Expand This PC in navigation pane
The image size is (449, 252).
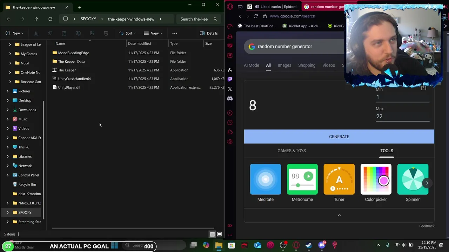point(8,147)
